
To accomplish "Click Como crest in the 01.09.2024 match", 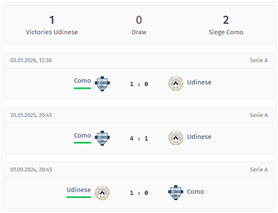I will (175, 193).
